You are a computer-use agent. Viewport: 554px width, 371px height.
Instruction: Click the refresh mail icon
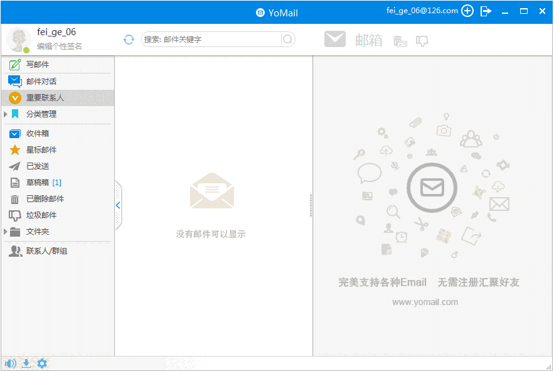pos(129,40)
